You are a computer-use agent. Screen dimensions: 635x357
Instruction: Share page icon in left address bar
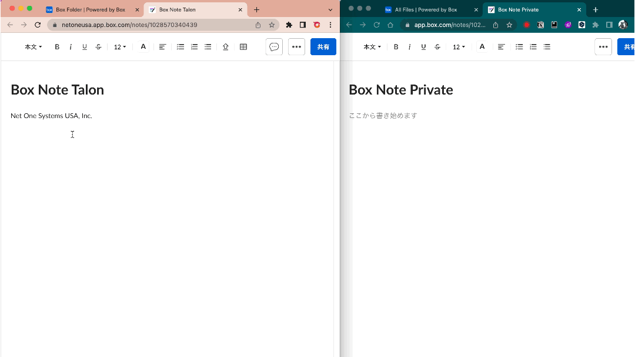[x=258, y=25]
